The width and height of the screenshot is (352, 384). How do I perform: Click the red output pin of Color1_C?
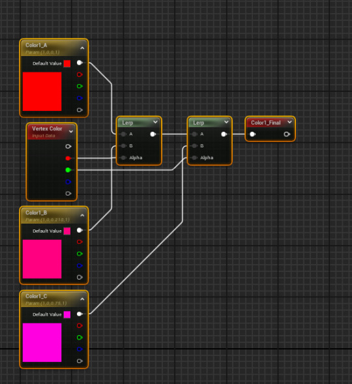coord(80,325)
